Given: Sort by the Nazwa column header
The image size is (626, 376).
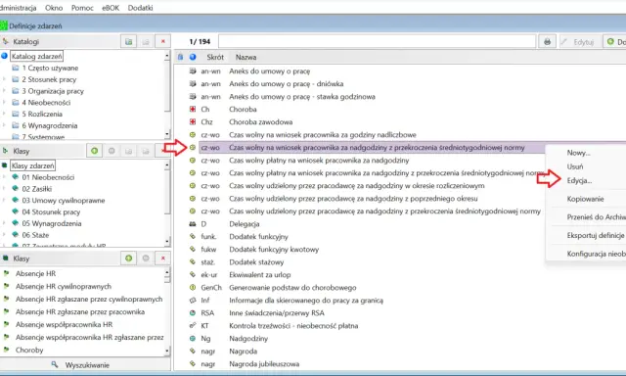Looking at the screenshot, I should [x=246, y=57].
